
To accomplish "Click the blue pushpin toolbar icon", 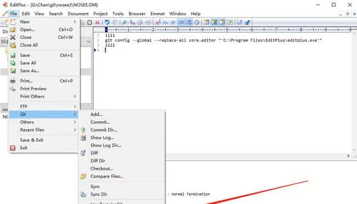I will (x=248, y=22).
